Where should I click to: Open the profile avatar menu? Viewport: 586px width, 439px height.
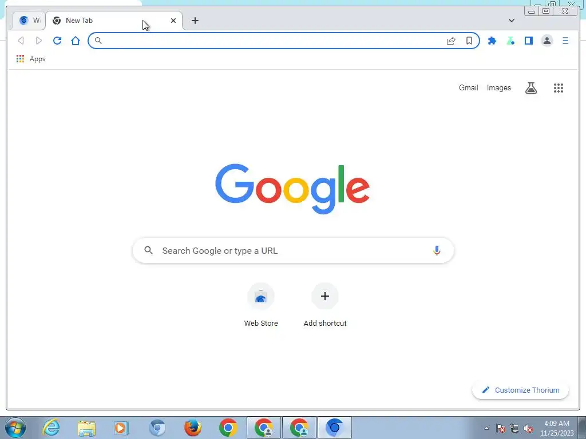pyautogui.click(x=547, y=41)
